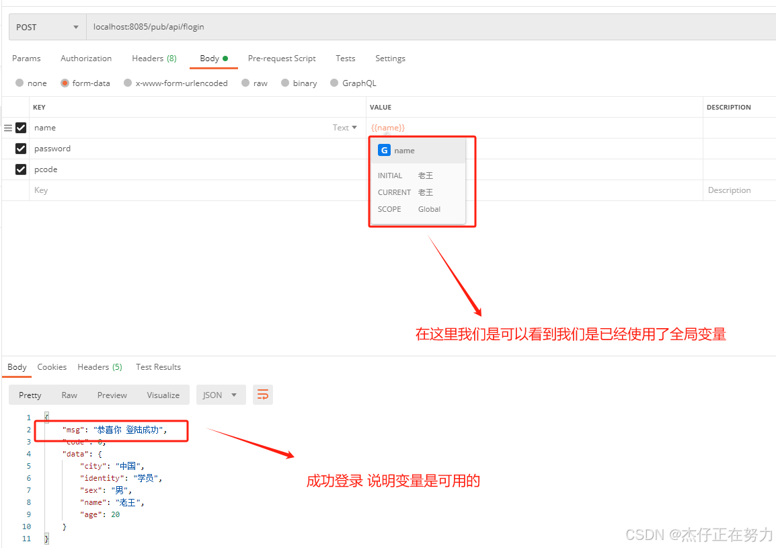Open the Test Results tab
776x548 pixels.
click(159, 367)
